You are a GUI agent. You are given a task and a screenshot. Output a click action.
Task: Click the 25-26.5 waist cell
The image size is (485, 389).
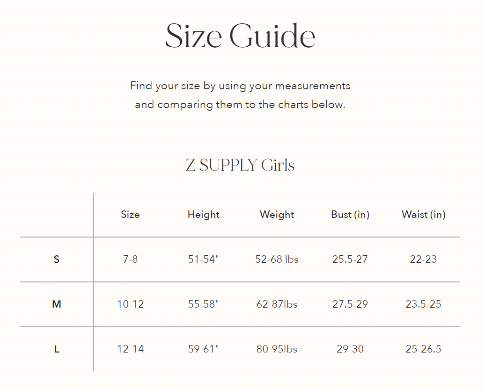[x=424, y=349]
